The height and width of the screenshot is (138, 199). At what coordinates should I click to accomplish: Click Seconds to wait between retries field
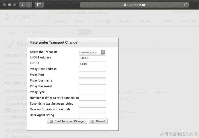(92, 104)
